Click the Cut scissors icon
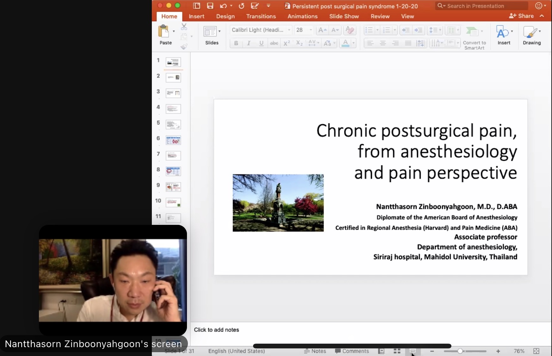Screen dimensions: 552x356 (x=184, y=27)
